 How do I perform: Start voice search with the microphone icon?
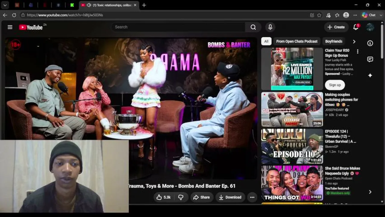pos(270,27)
